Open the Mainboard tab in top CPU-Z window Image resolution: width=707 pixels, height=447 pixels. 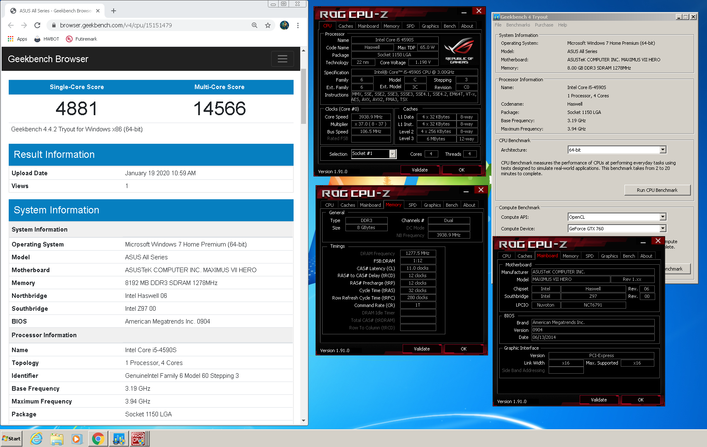(x=368, y=26)
